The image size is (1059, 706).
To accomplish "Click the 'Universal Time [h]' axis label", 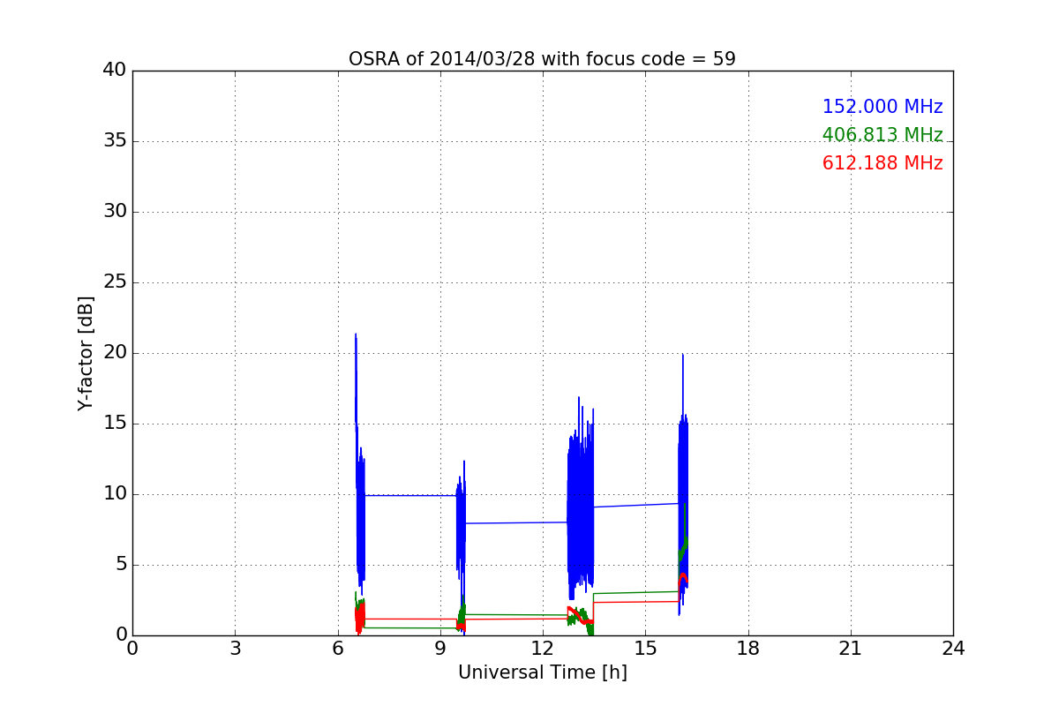I will (x=542, y=672).
